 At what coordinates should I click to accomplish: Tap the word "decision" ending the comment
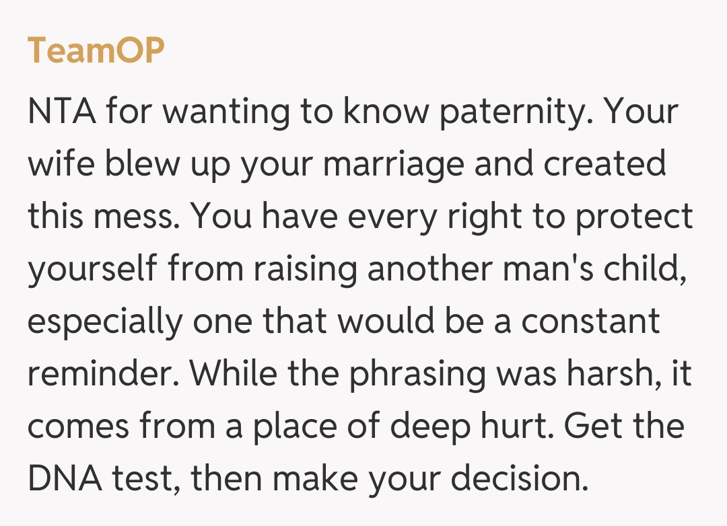point(515,479)
